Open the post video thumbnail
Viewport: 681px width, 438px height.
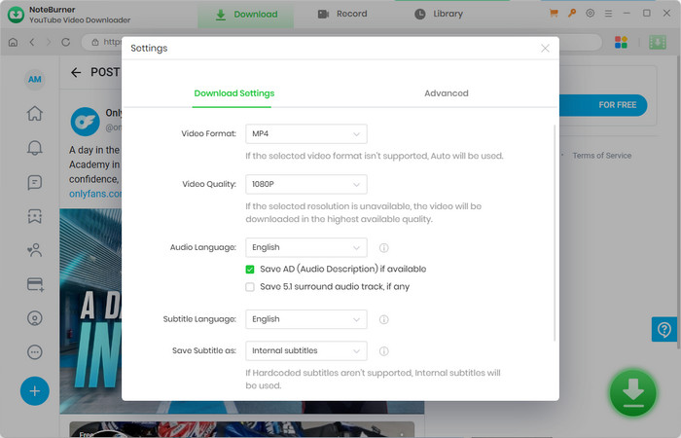click(x=90, y=310)
